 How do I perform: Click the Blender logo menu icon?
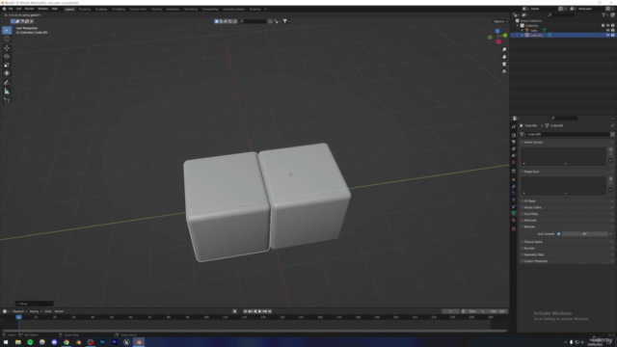coord(4,9)
